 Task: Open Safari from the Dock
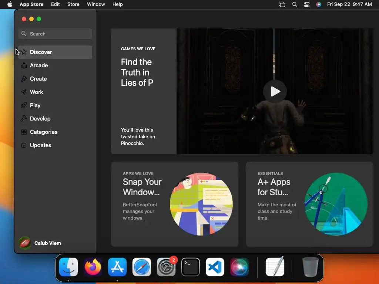click(142, 267)
